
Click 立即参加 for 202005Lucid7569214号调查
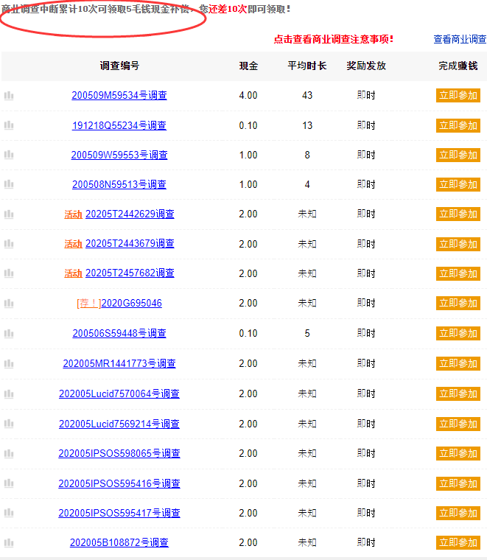coord(458,424)
